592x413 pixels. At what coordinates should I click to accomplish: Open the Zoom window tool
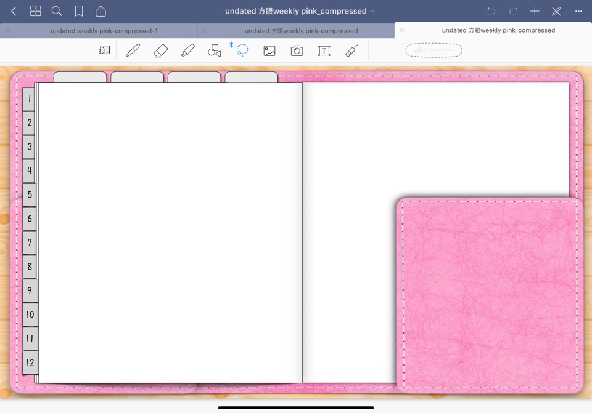coord(104,50)
